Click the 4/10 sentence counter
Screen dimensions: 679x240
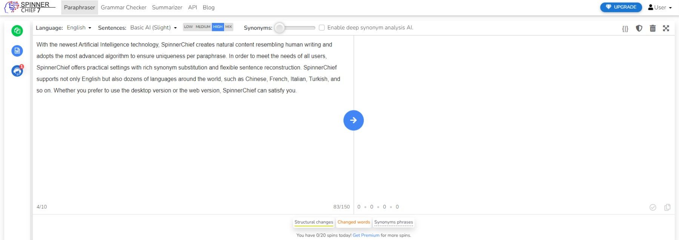tap(42, 207)
